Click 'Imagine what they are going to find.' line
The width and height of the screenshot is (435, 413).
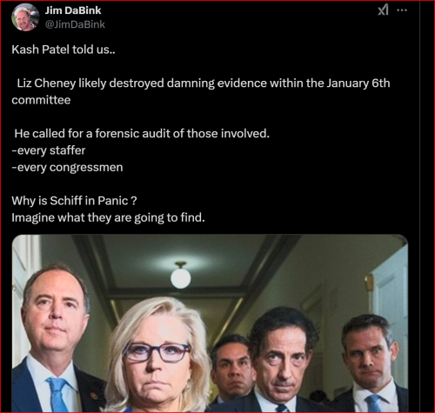pyautogui.click(x=108, y=217)
